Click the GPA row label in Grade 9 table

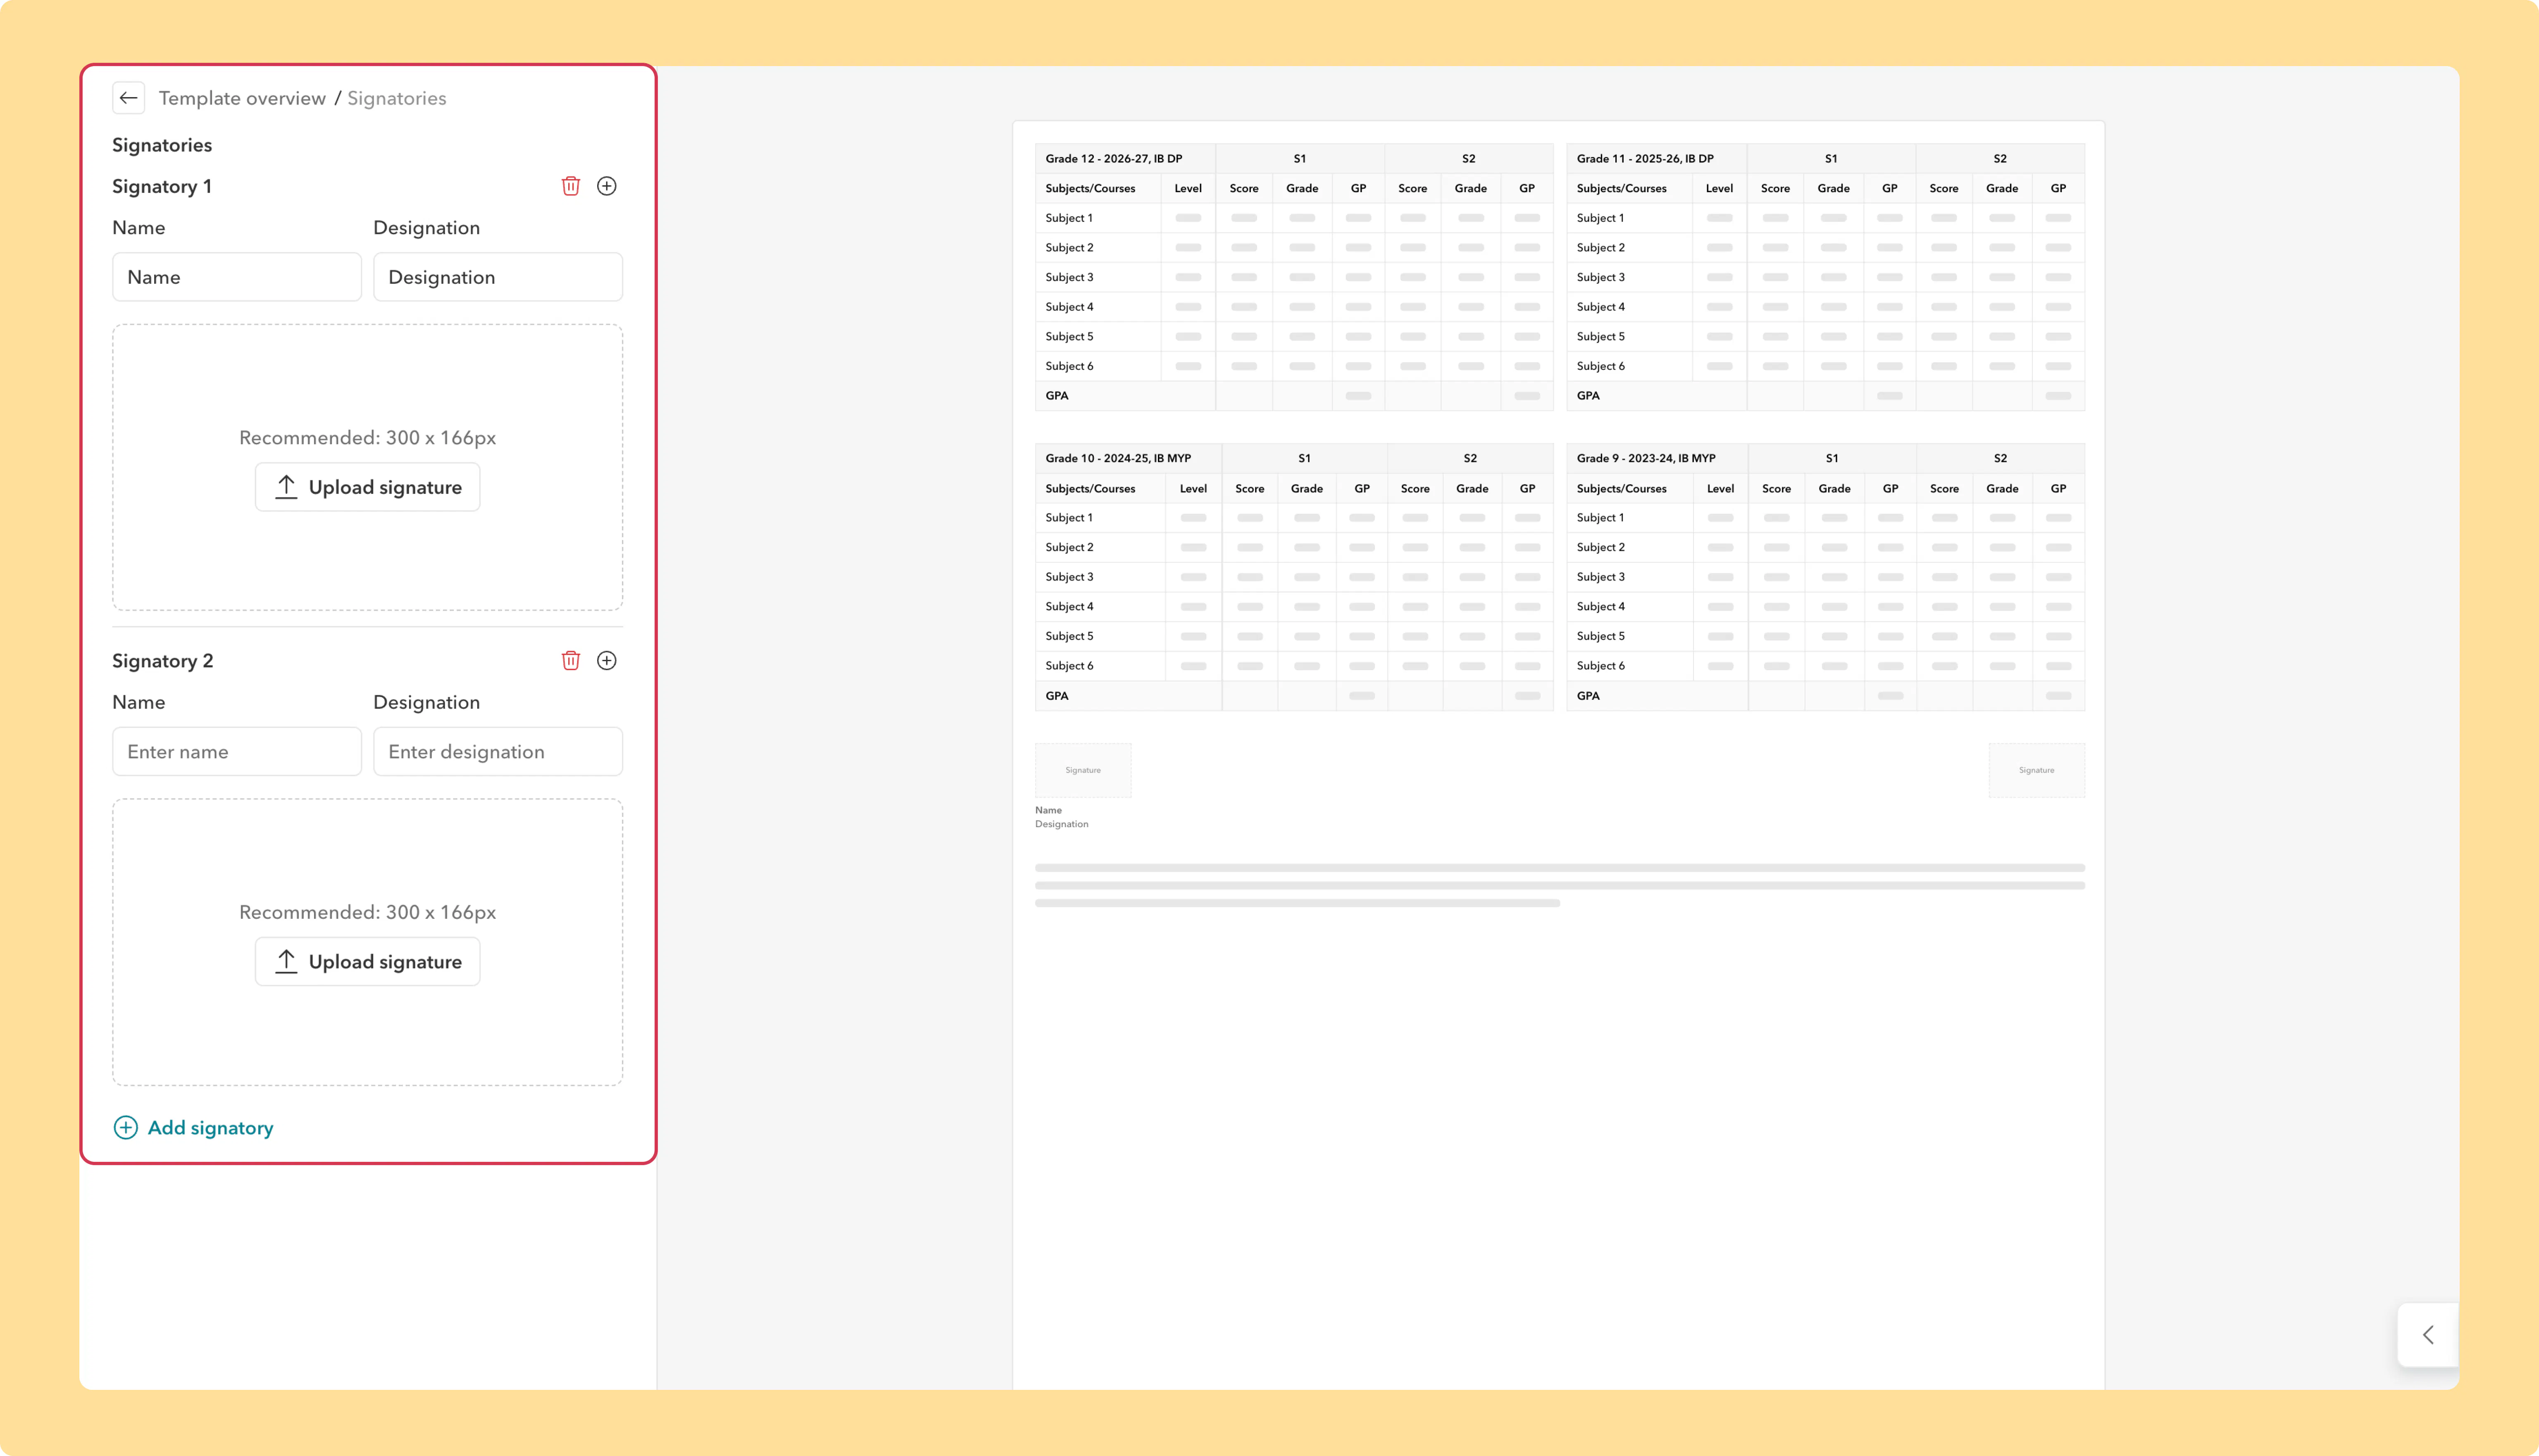coord(1588,696)
